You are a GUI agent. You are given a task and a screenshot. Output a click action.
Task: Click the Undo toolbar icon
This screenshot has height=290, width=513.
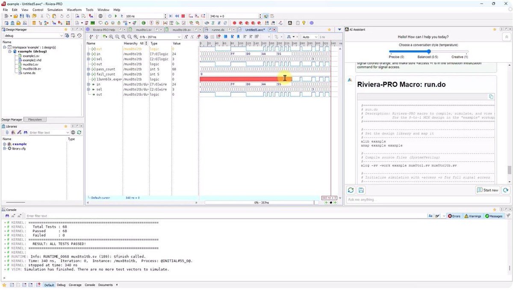coord(62,16)
